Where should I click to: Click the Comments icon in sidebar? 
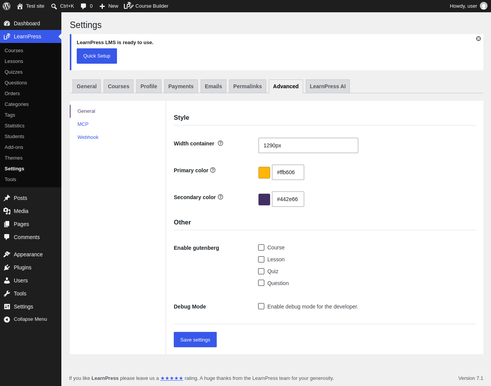(x=7, y=237)
